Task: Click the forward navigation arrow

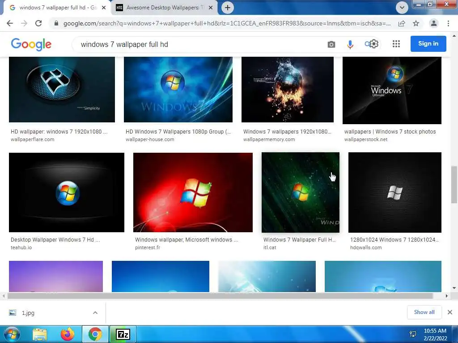Action: click(24, 23)
